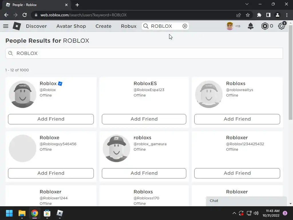Add Robloxe (@Robloxguy546456) as a friend
Screen dimensions: 293x220
(51, 173)
